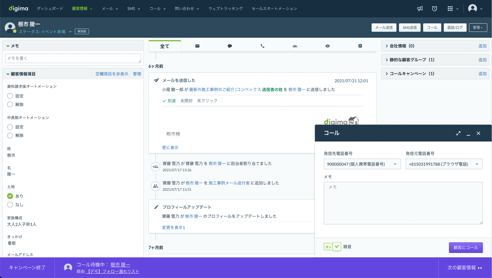Filter timeline by phone call tab
Viewport: 492px width, 278px height.
tap(262, 46)
